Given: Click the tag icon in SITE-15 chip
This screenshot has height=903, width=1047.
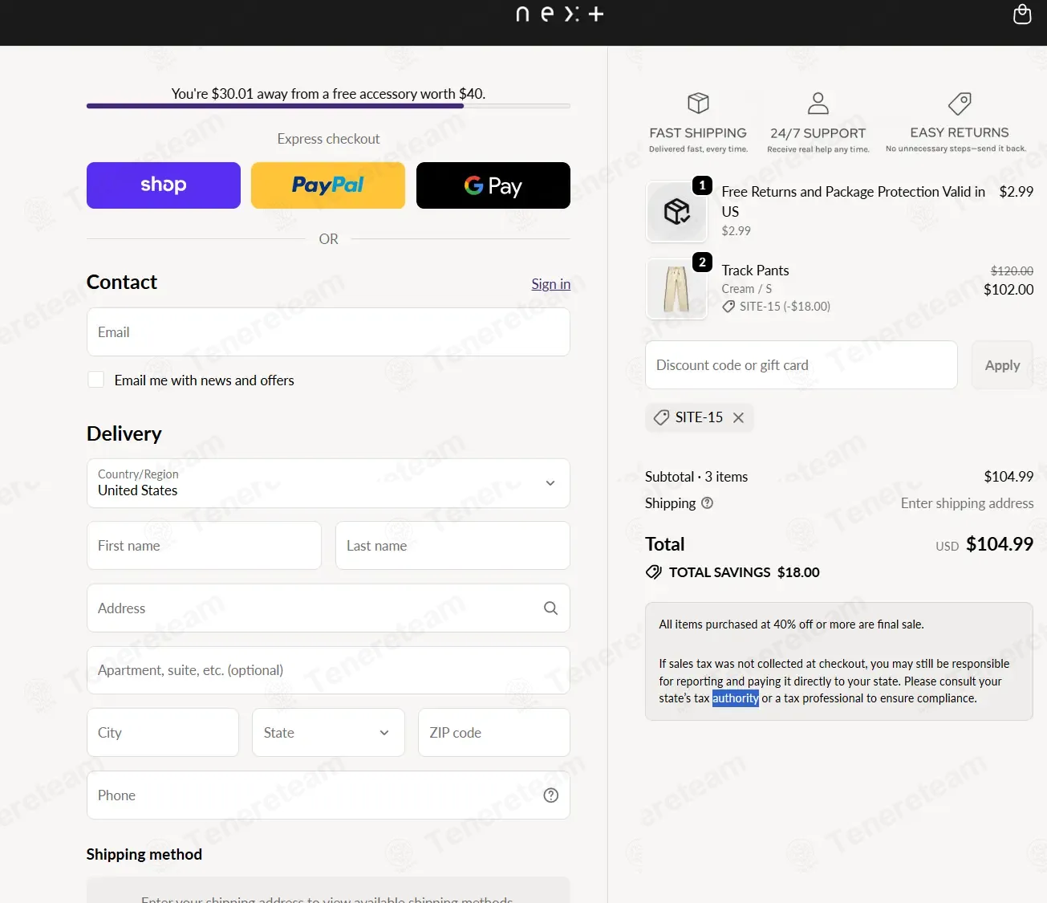Looking at the screenshot, I should [x=661, y=417].
